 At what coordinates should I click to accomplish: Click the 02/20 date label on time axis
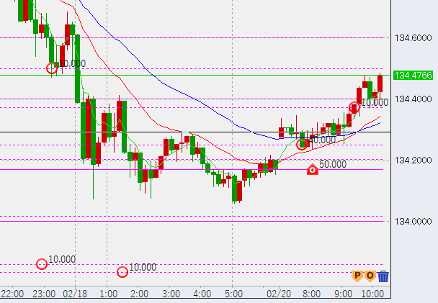[277, 294]
